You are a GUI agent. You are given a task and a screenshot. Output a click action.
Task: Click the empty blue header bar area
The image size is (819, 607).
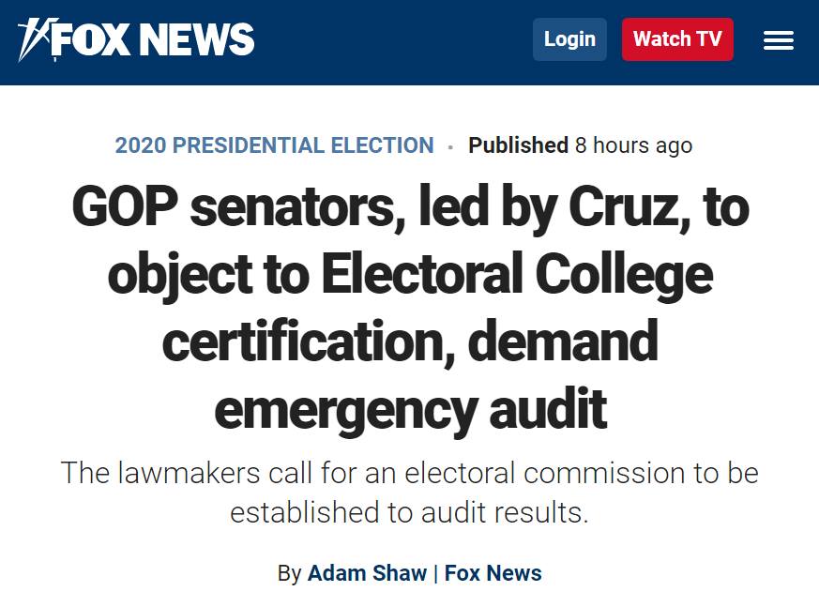(x=394, y=41)
